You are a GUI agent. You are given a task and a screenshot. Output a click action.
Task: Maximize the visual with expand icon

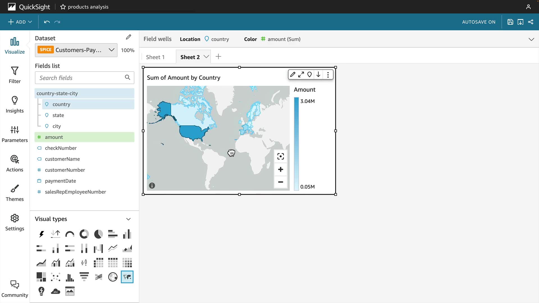pos(301,75)
